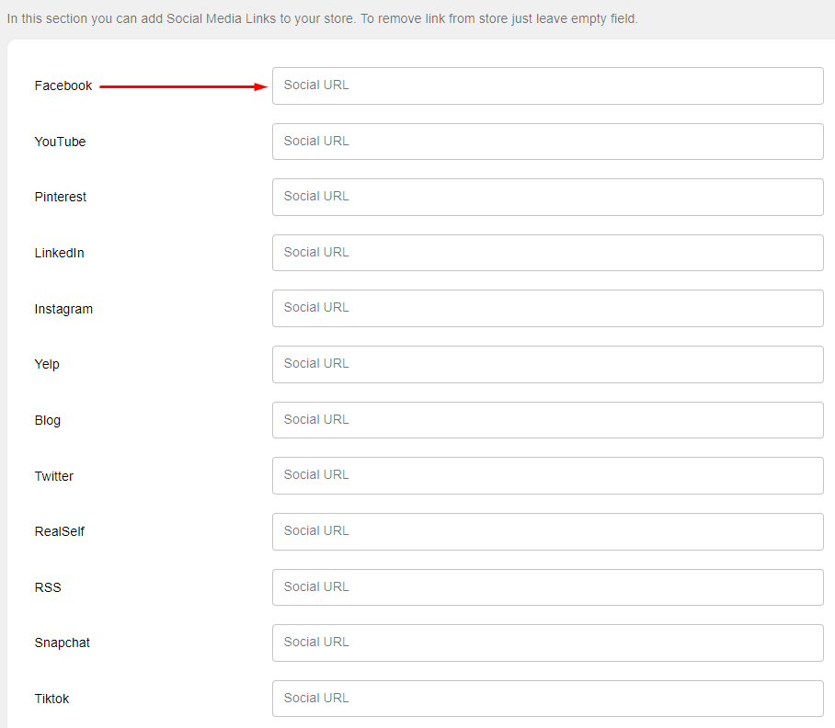Activate the Instagram Social URL field
This screenshot has height=728, width=835.
pyautogui.click(x=548, y=308)
